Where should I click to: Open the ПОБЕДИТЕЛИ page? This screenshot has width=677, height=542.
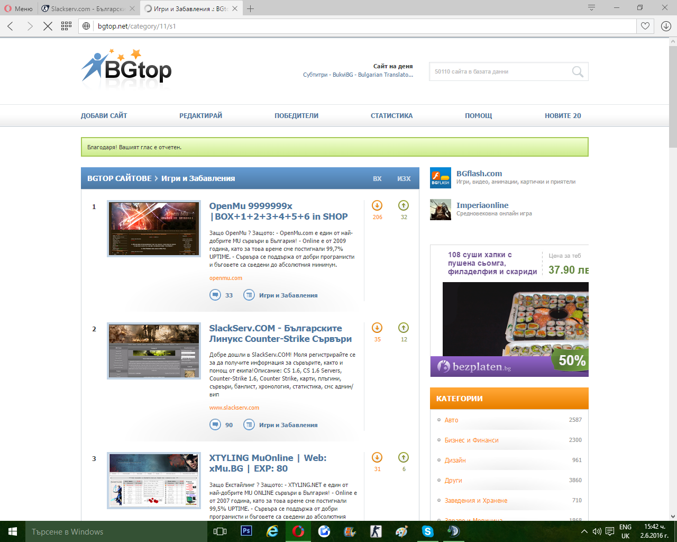click(x=296, y=115)
